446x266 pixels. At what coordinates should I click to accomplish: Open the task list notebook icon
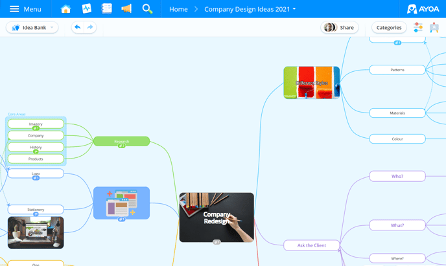click(x=107, y=9)
